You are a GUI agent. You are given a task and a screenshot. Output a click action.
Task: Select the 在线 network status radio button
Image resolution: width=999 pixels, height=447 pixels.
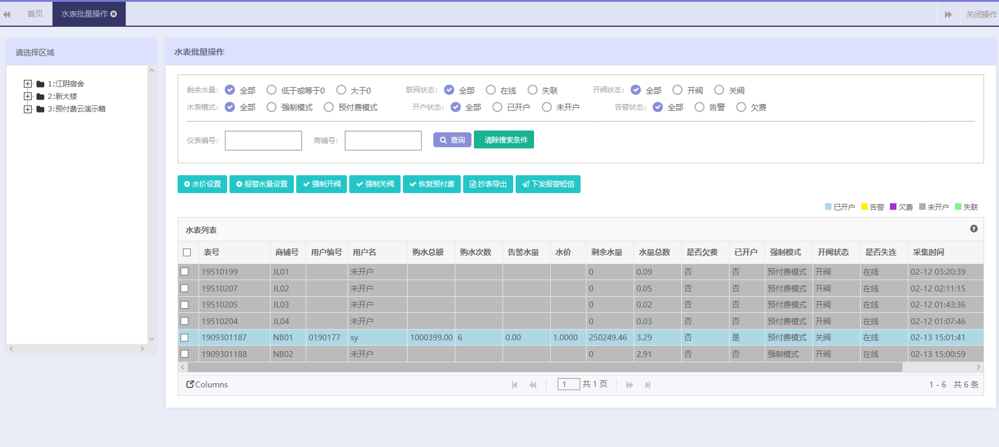[491, 90]
